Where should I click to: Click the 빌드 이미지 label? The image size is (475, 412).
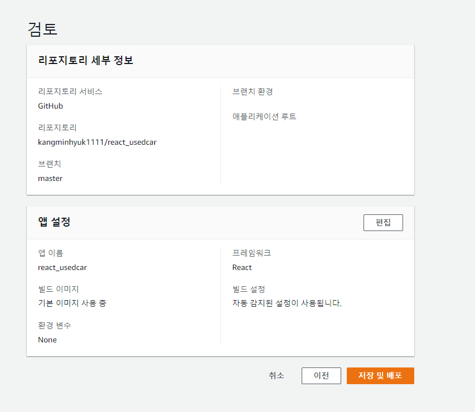tap(59, 289)
